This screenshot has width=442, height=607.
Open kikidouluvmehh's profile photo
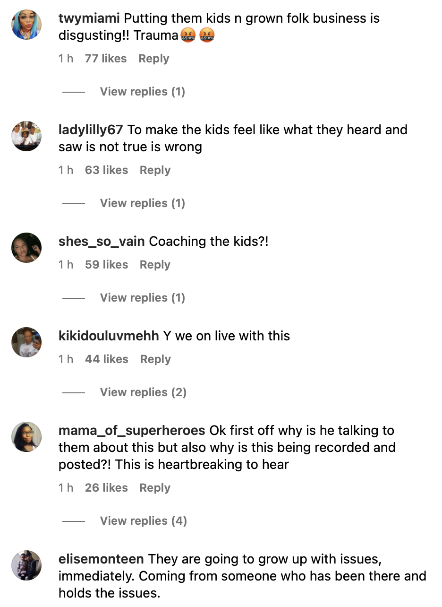(26, 342)
